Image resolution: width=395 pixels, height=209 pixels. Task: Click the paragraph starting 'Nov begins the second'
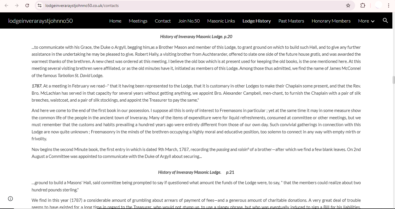point(196,153)
